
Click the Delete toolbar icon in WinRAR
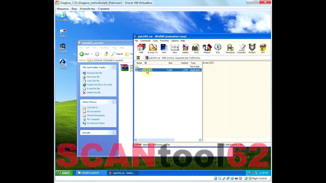pos(185,49)
